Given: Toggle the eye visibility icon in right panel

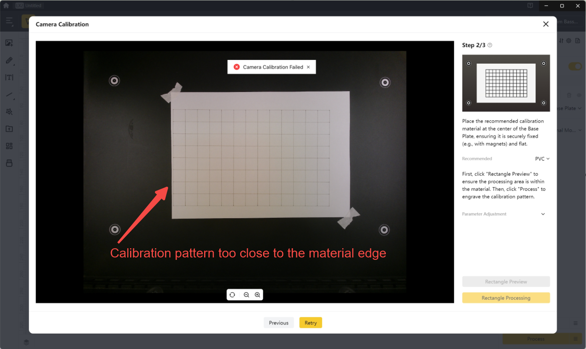Looking at the screenshot, I should coord(579,95).
